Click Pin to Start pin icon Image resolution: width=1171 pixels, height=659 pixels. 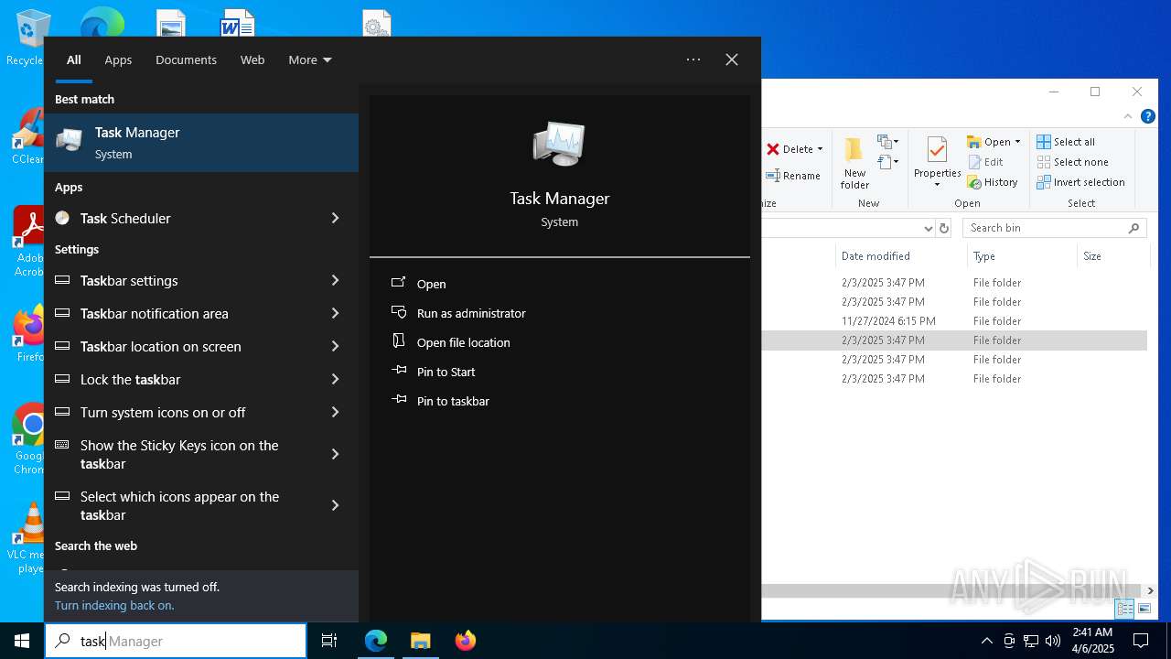[399, 371]
